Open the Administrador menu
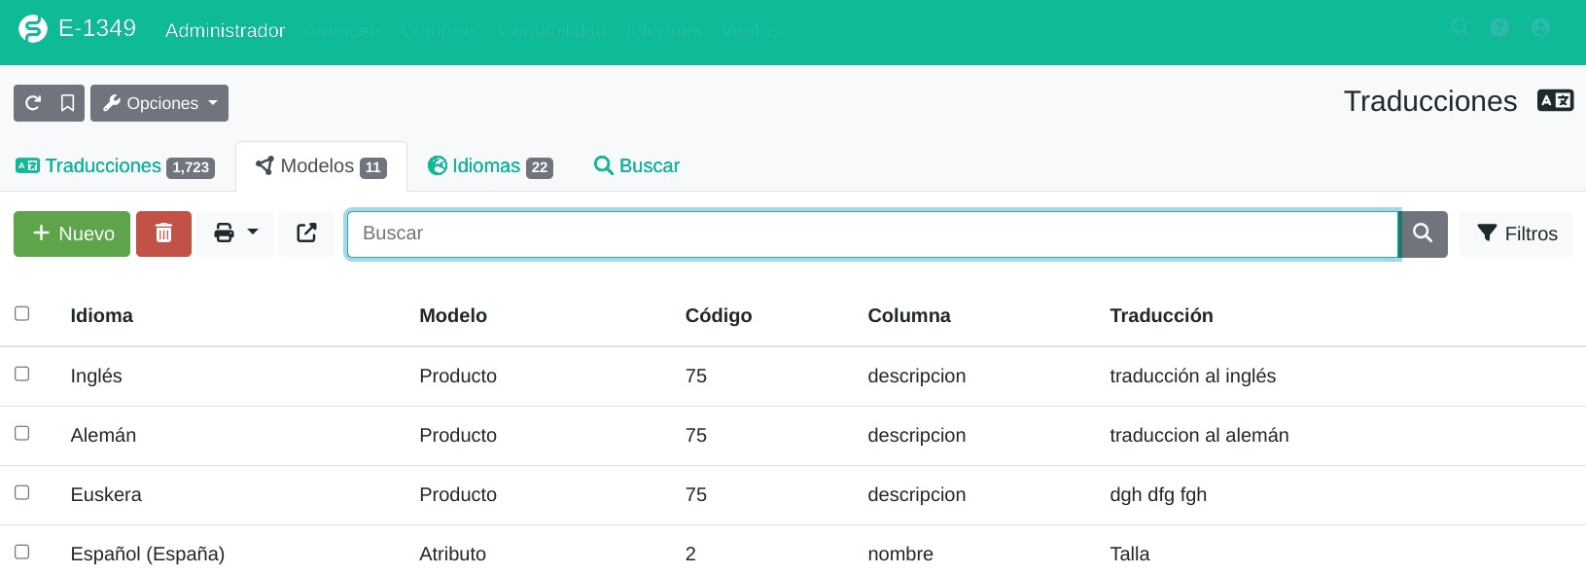 (225, 31)
